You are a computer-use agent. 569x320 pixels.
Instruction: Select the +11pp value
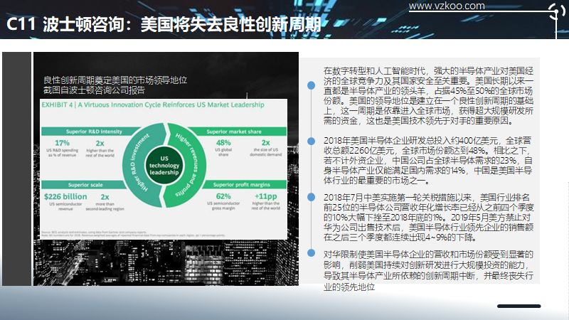[265, 196]
